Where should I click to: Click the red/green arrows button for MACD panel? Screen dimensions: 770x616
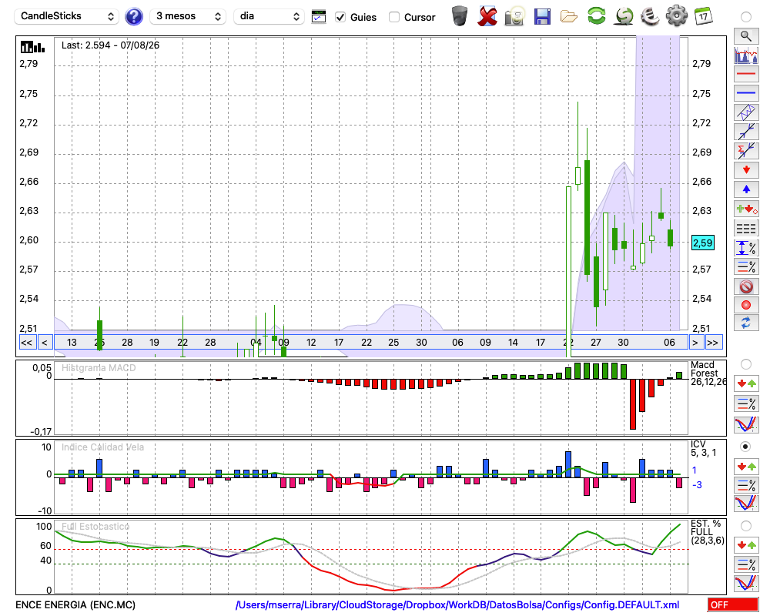coord(746,383)
